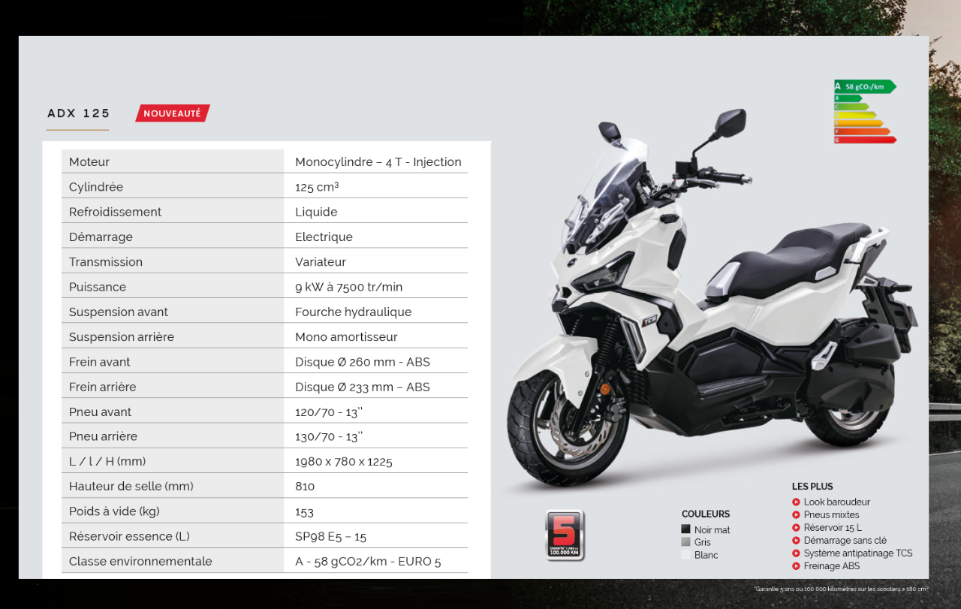The width and height of the screenshot is (961, 609).
Task: Click the 130/70 - 13'' value
Action: click(x=329, y=436)
